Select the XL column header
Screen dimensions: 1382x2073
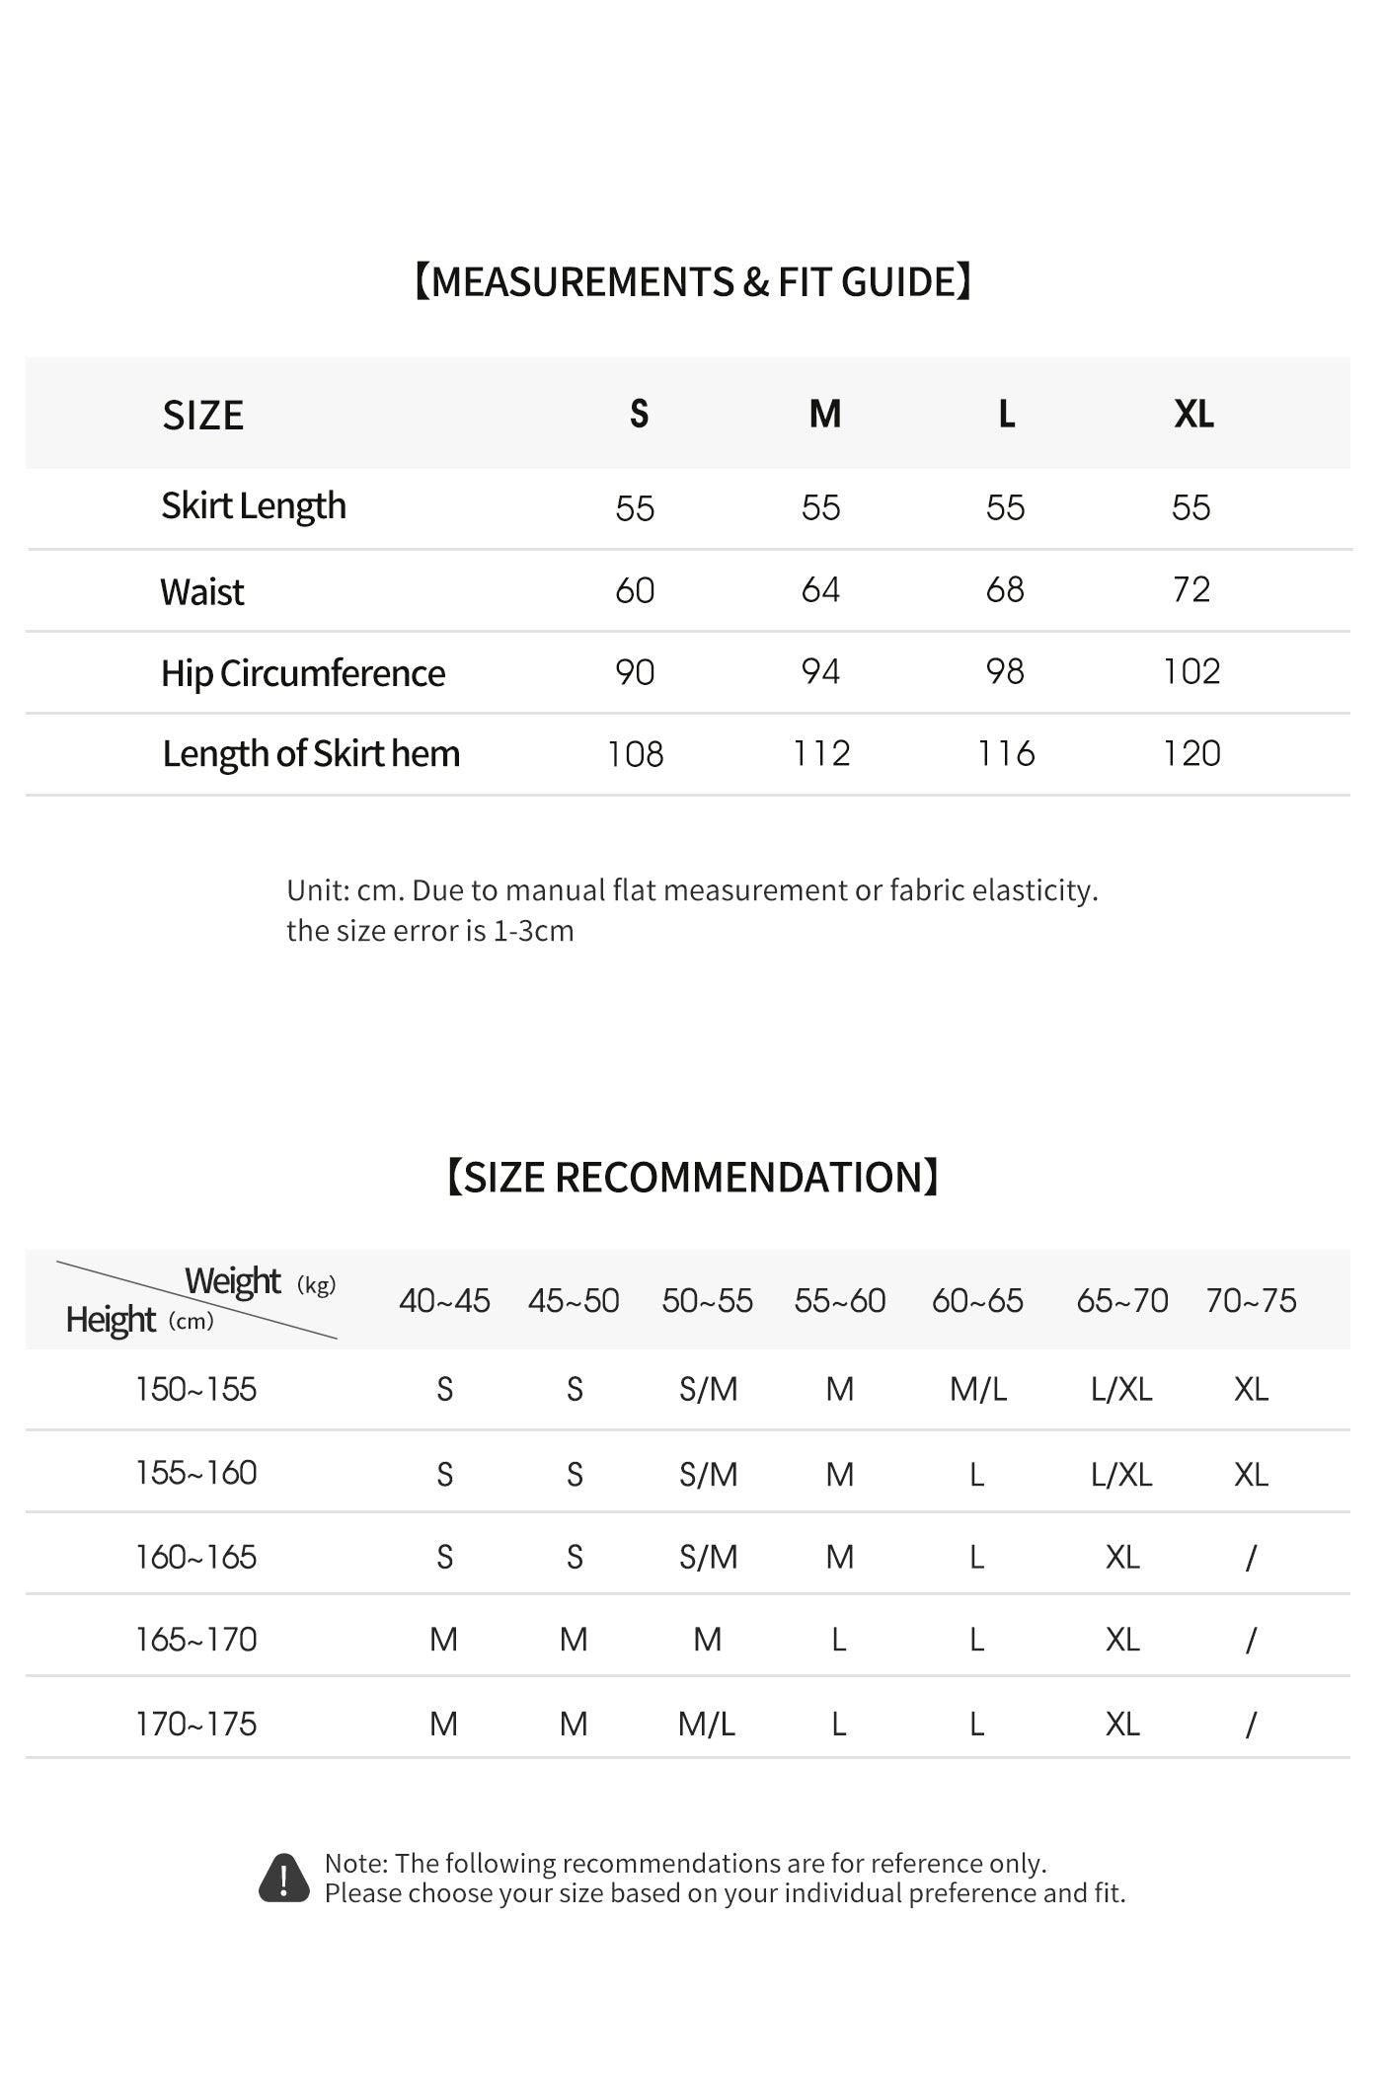(1193, 414)
